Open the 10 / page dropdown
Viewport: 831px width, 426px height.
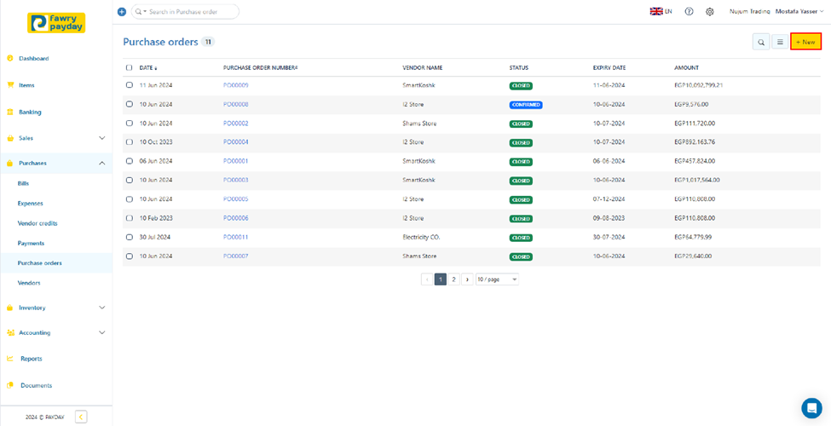(x=497, y=279)
